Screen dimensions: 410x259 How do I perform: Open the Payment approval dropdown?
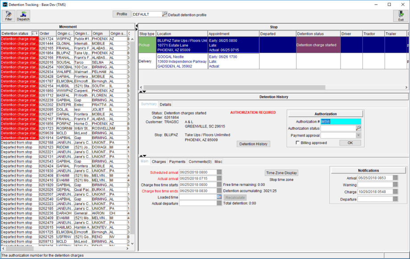[x=358, y=136]
